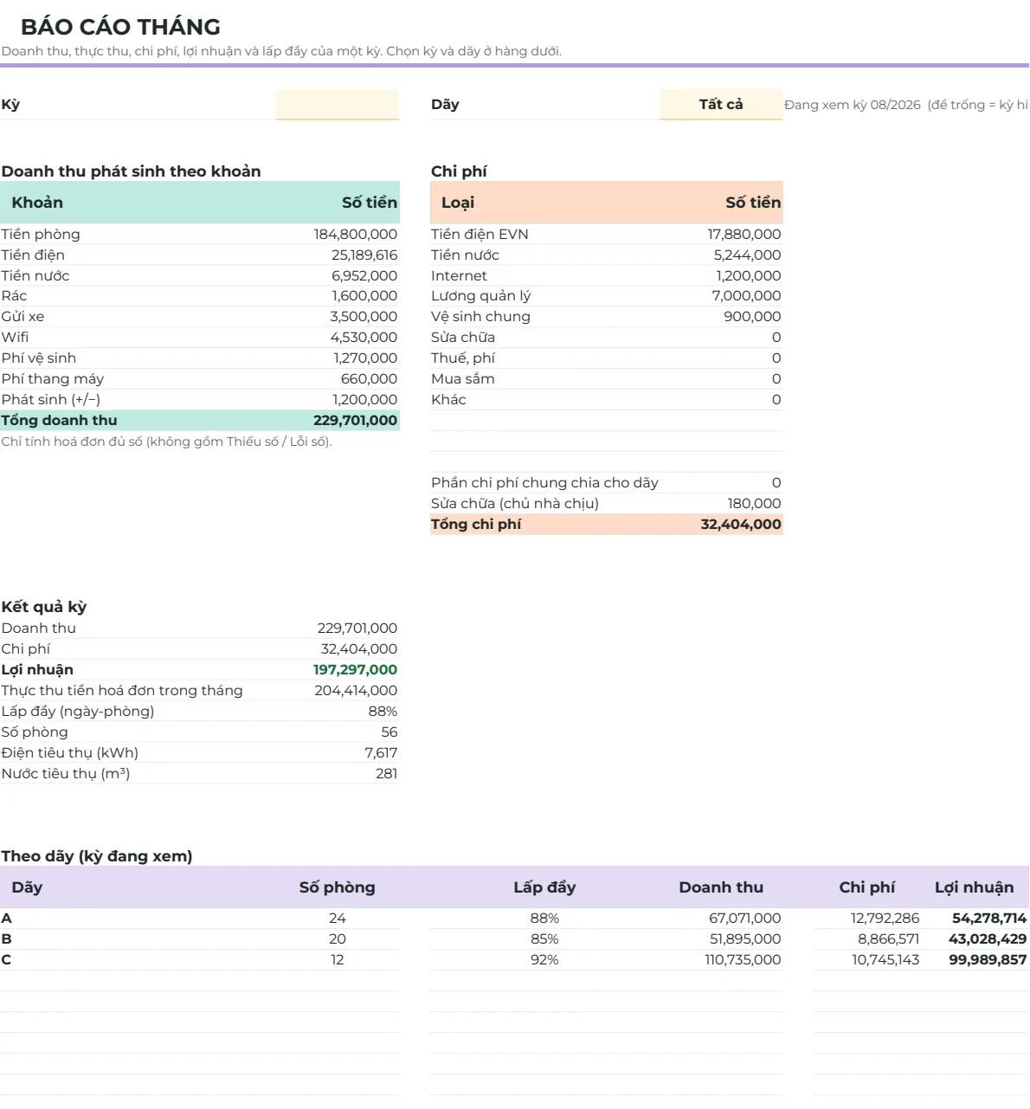Click revenue Tiền điện value 25,189,616
Image resolution: width=1030 pixels, height=1109 pixels.
(364, 255)
